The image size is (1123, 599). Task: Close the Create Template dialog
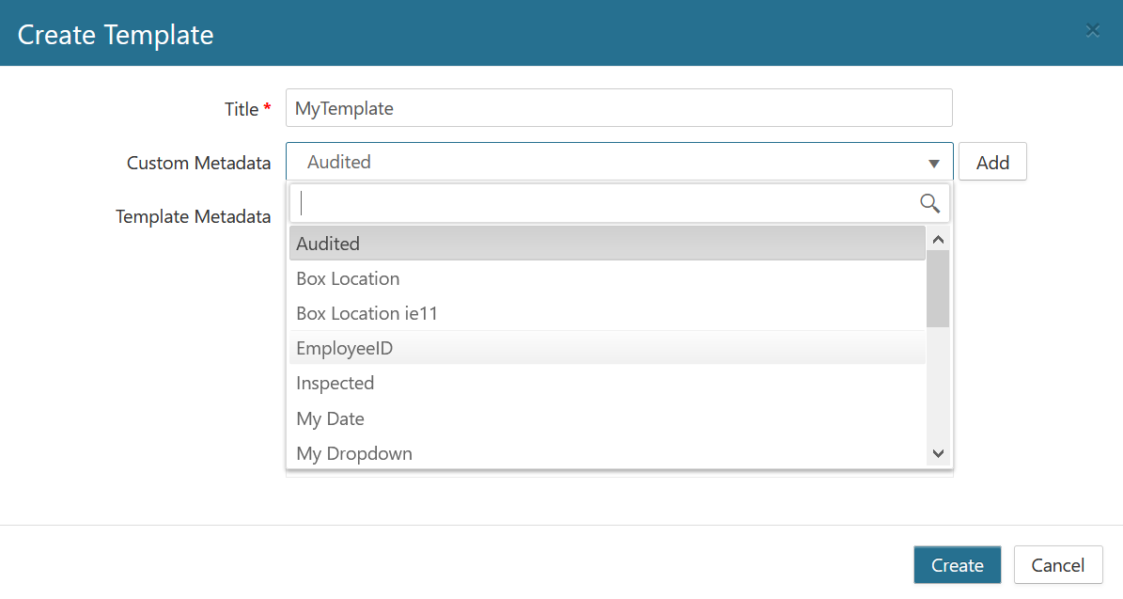[1093, 30]
